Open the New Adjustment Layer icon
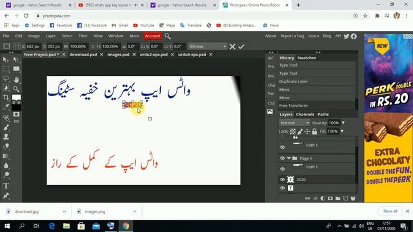This screenshot has height=232, width=413. [323, 198]
